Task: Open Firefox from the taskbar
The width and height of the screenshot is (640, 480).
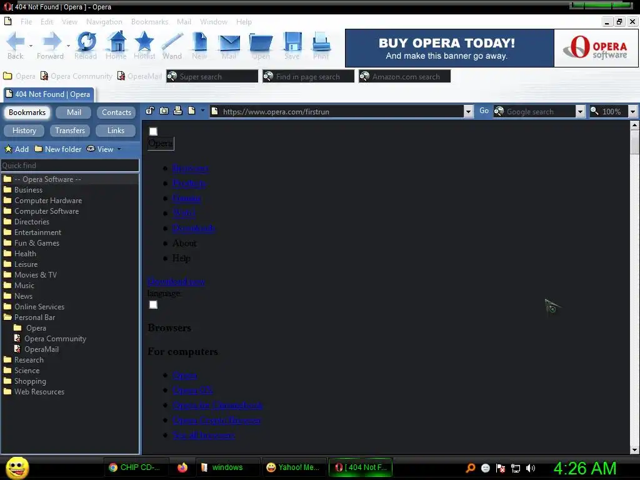Action: coord(182,467)
